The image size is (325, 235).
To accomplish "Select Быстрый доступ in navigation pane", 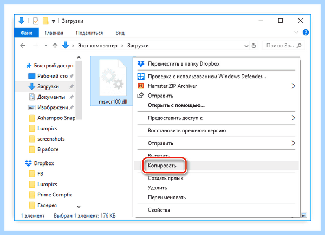I will (x=50, y=66).
